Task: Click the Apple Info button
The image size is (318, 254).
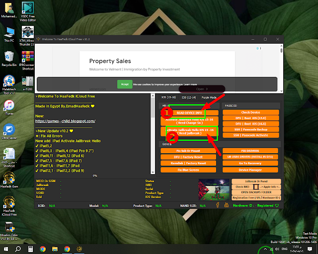Action: (270, 187)
